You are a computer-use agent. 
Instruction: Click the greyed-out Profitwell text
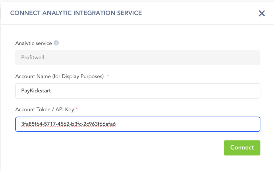33,58
